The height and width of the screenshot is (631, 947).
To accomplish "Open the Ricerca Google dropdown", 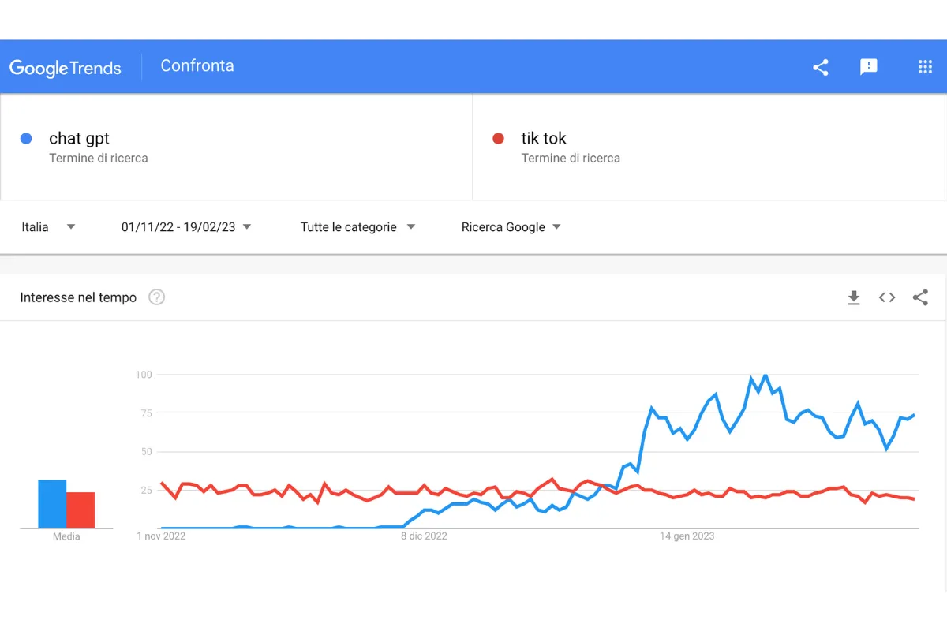I will coord(511,227).
